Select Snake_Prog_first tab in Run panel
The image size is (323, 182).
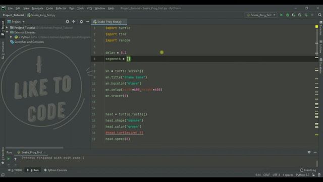pos(31,152)
